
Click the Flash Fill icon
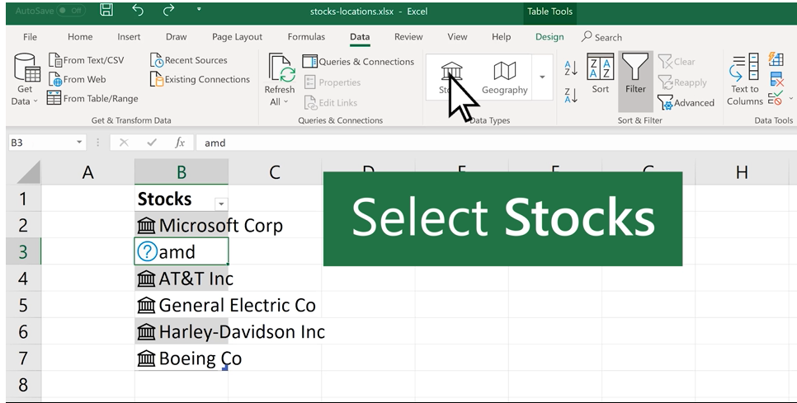click(776, 59)
